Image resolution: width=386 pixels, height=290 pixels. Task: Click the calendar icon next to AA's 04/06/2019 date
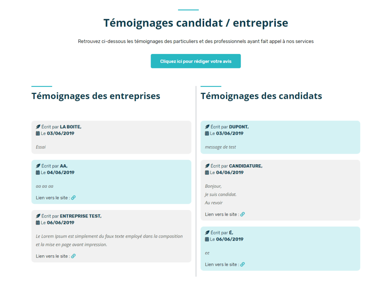[x=38, y=173]
